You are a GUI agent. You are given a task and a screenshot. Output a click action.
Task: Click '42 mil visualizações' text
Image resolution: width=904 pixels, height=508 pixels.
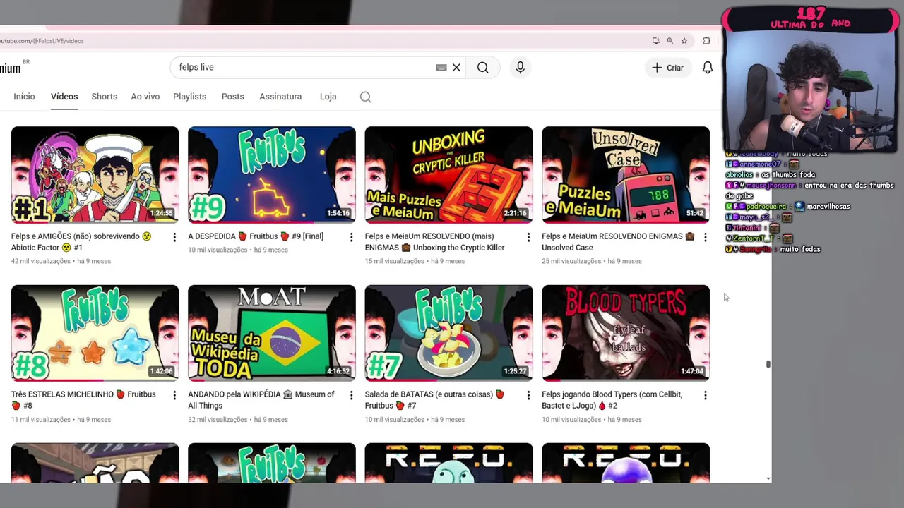(x=41, y=261)
